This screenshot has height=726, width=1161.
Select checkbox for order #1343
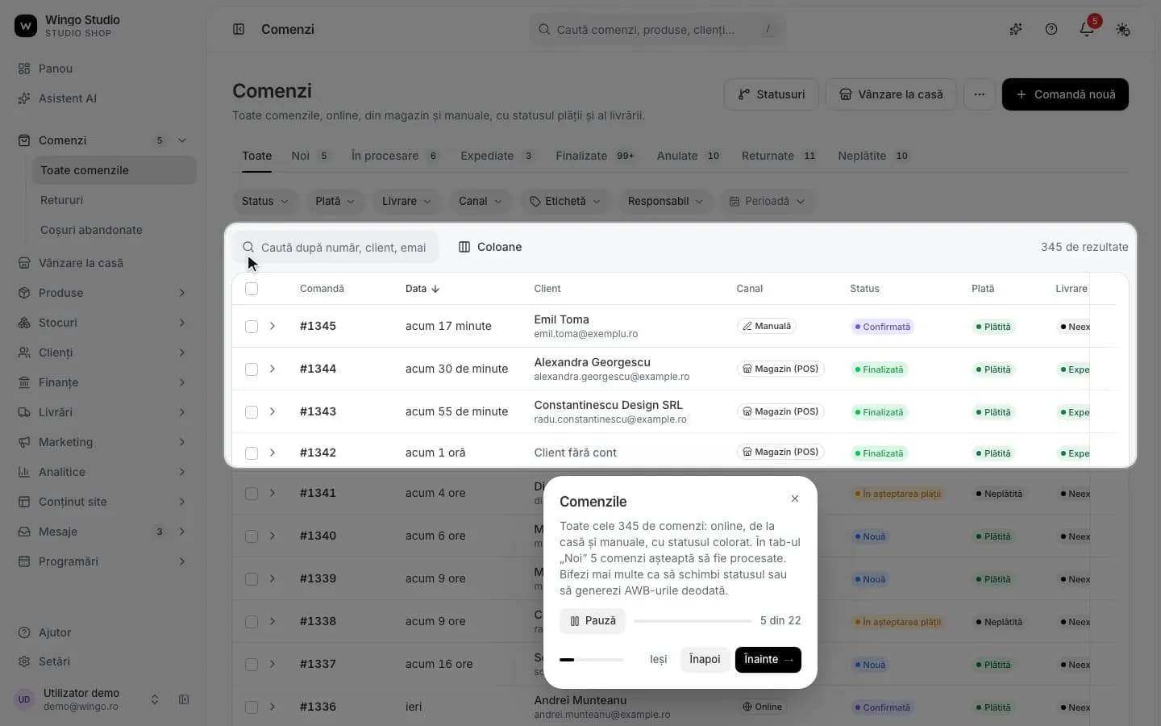tap(252, 412)
